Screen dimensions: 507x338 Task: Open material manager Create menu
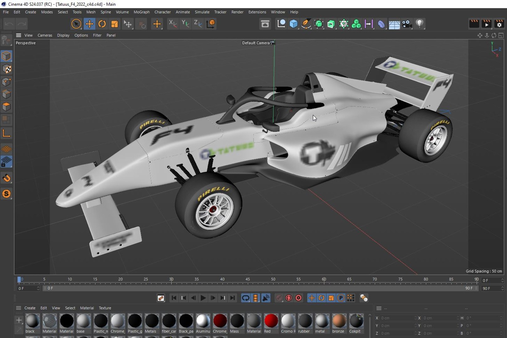pyautogui.click(x=30, y=308)
